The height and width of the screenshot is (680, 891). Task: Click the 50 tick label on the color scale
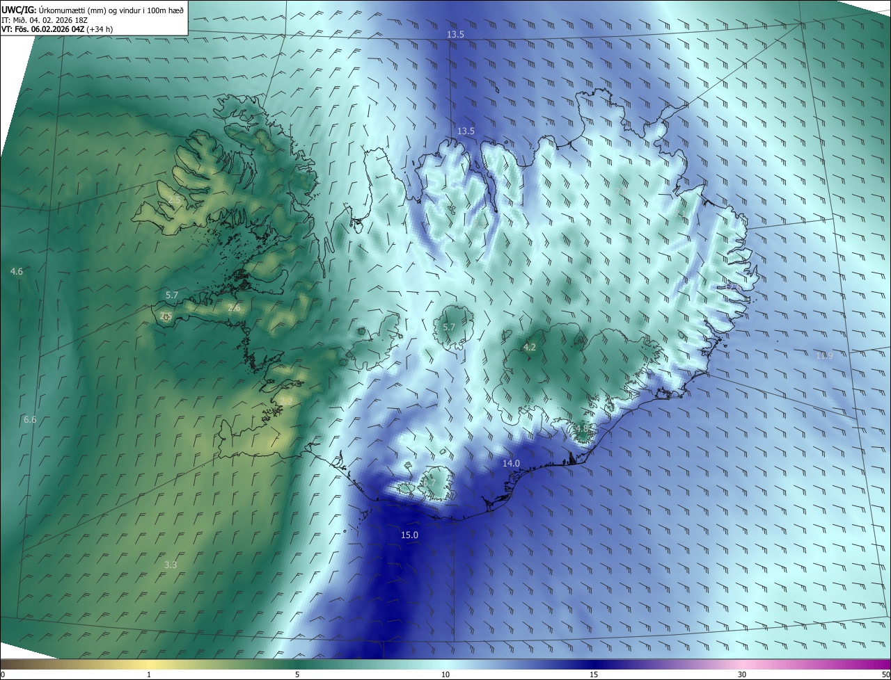point(885,674)
